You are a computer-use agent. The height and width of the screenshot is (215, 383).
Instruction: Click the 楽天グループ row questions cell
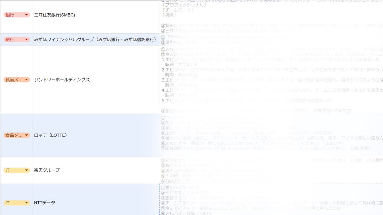click(x=271, y=170)
